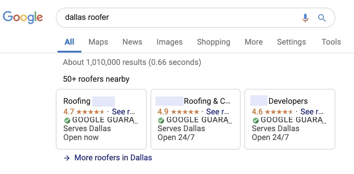This screenshot has width=354, height=174.
Task: Switch to the News tab
Action: pos(132,42)
